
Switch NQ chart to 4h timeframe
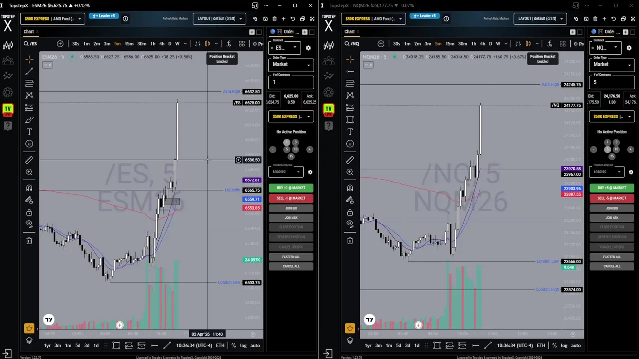tap(482, 44)
